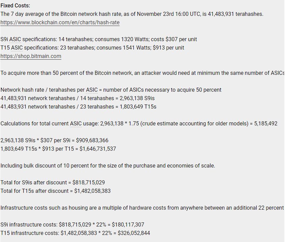Click the dotted-underlined ASIC in T15 specifications
This screenshot has width=285, height=242.
[17, 48]
